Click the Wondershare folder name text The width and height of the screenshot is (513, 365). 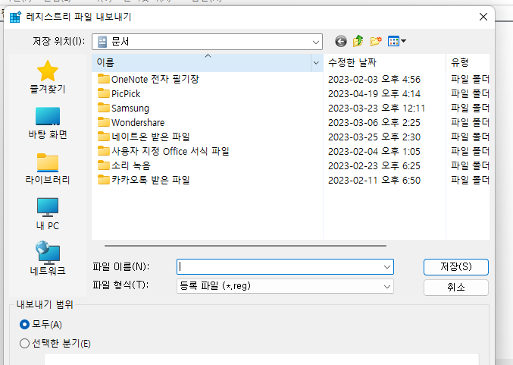pyautogui.click(x=138, y=122)
